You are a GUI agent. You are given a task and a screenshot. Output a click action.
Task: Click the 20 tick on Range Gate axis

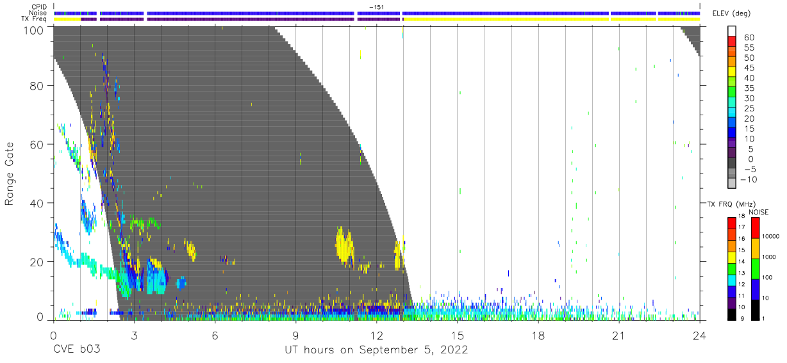tap(37, 262)
